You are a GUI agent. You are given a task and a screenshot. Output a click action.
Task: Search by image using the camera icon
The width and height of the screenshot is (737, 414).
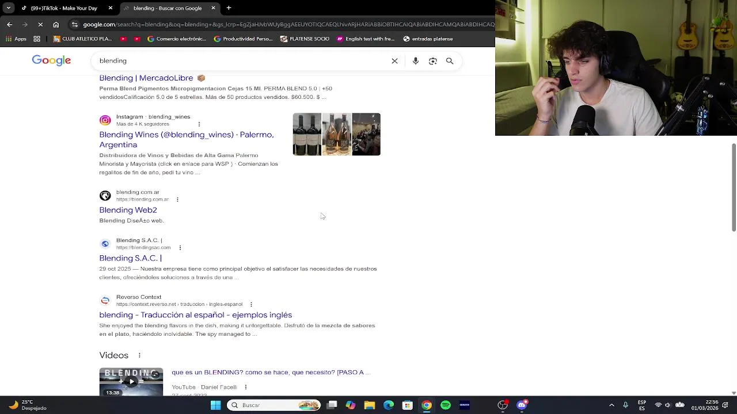tap(432, 61)
